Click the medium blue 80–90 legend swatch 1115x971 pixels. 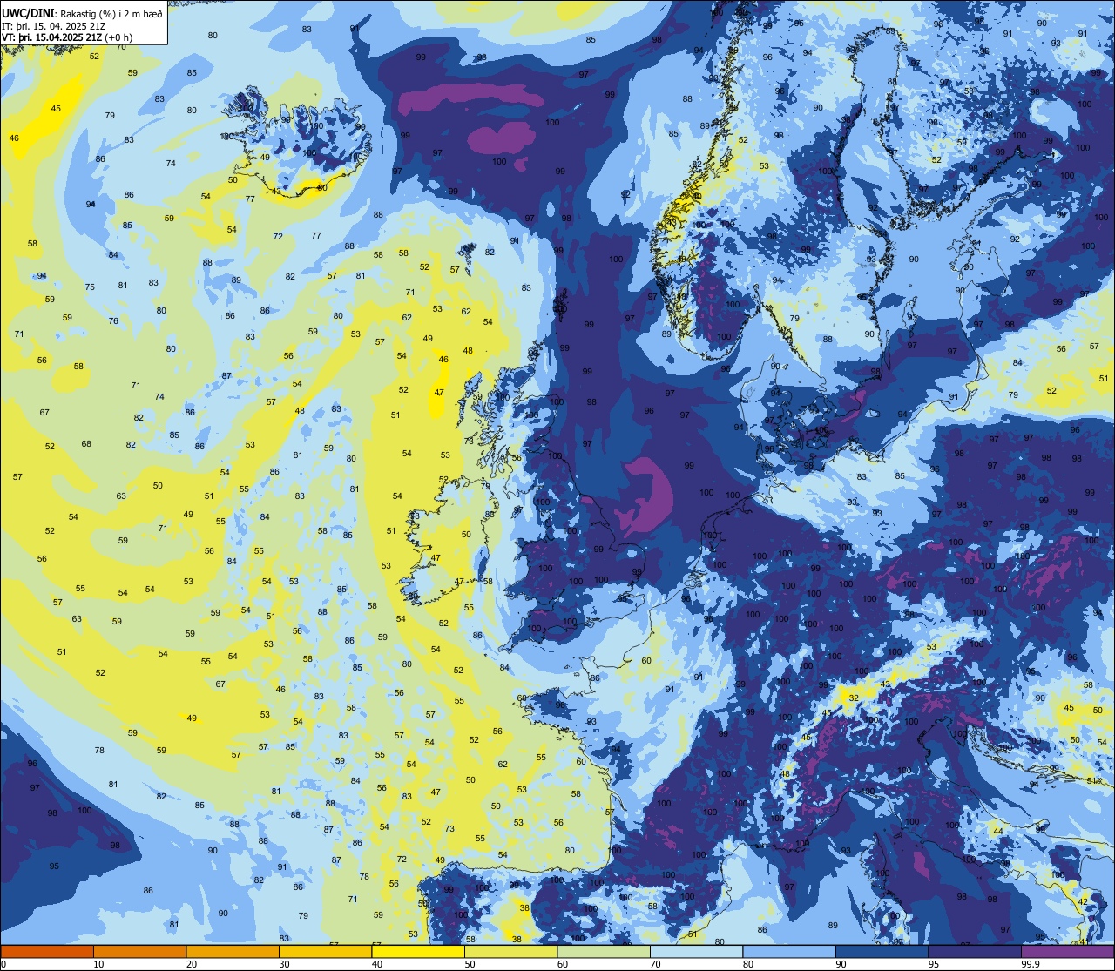click(x=789, y=952)
